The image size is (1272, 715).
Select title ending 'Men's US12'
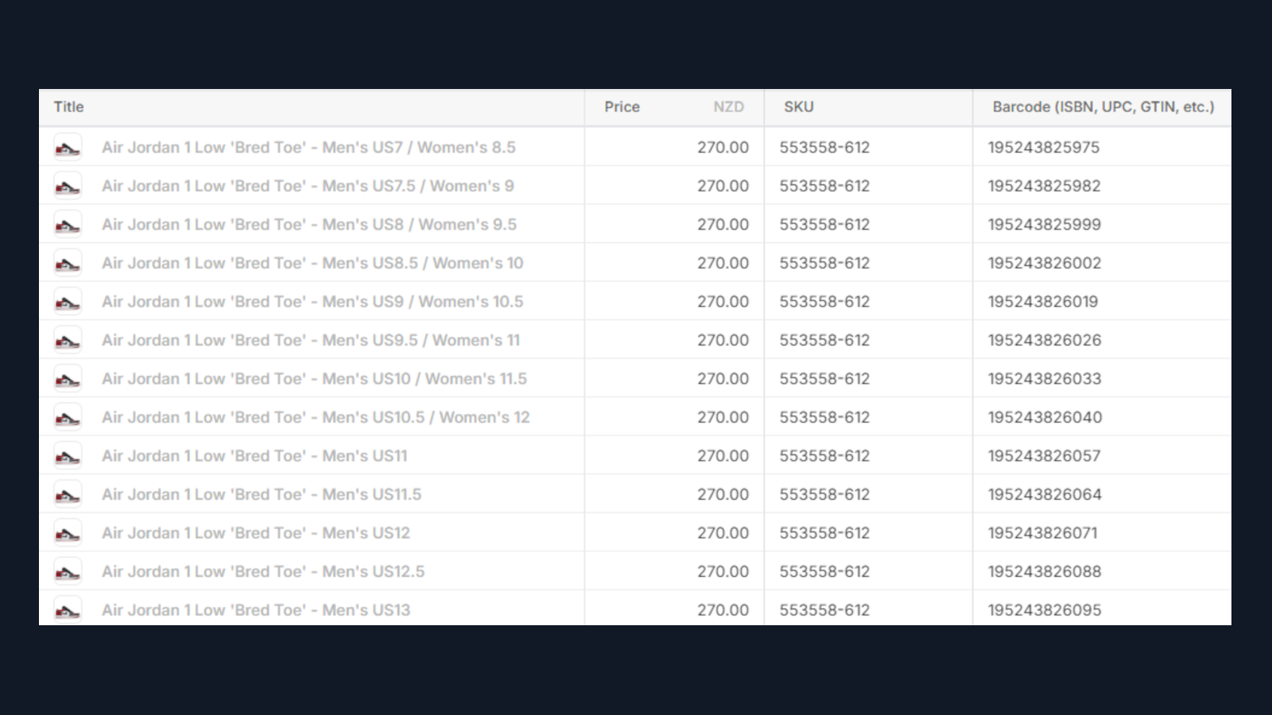tap(256, 532)
